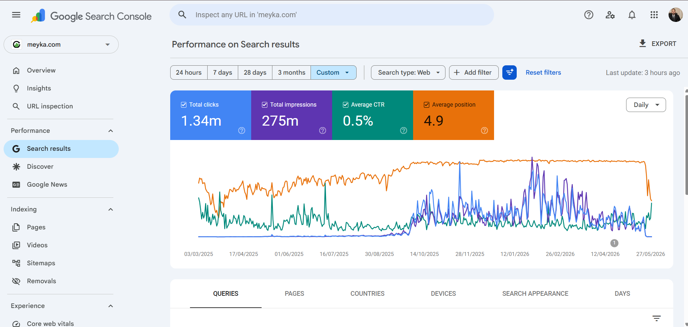Switch to the Queries tab
The width and height of the screenshot is (688, 327).
click(x=226, y=294)
